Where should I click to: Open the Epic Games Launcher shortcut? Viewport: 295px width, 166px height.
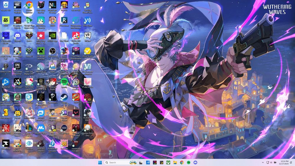click(17, 69)
